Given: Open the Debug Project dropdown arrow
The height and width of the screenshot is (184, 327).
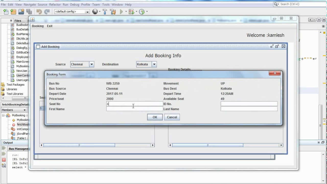Looking at the screenshot, I should 136,12.
